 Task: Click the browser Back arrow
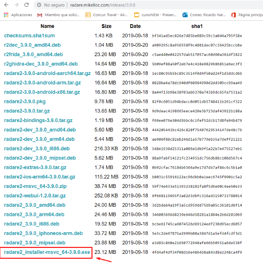click(x=6, y=5)
